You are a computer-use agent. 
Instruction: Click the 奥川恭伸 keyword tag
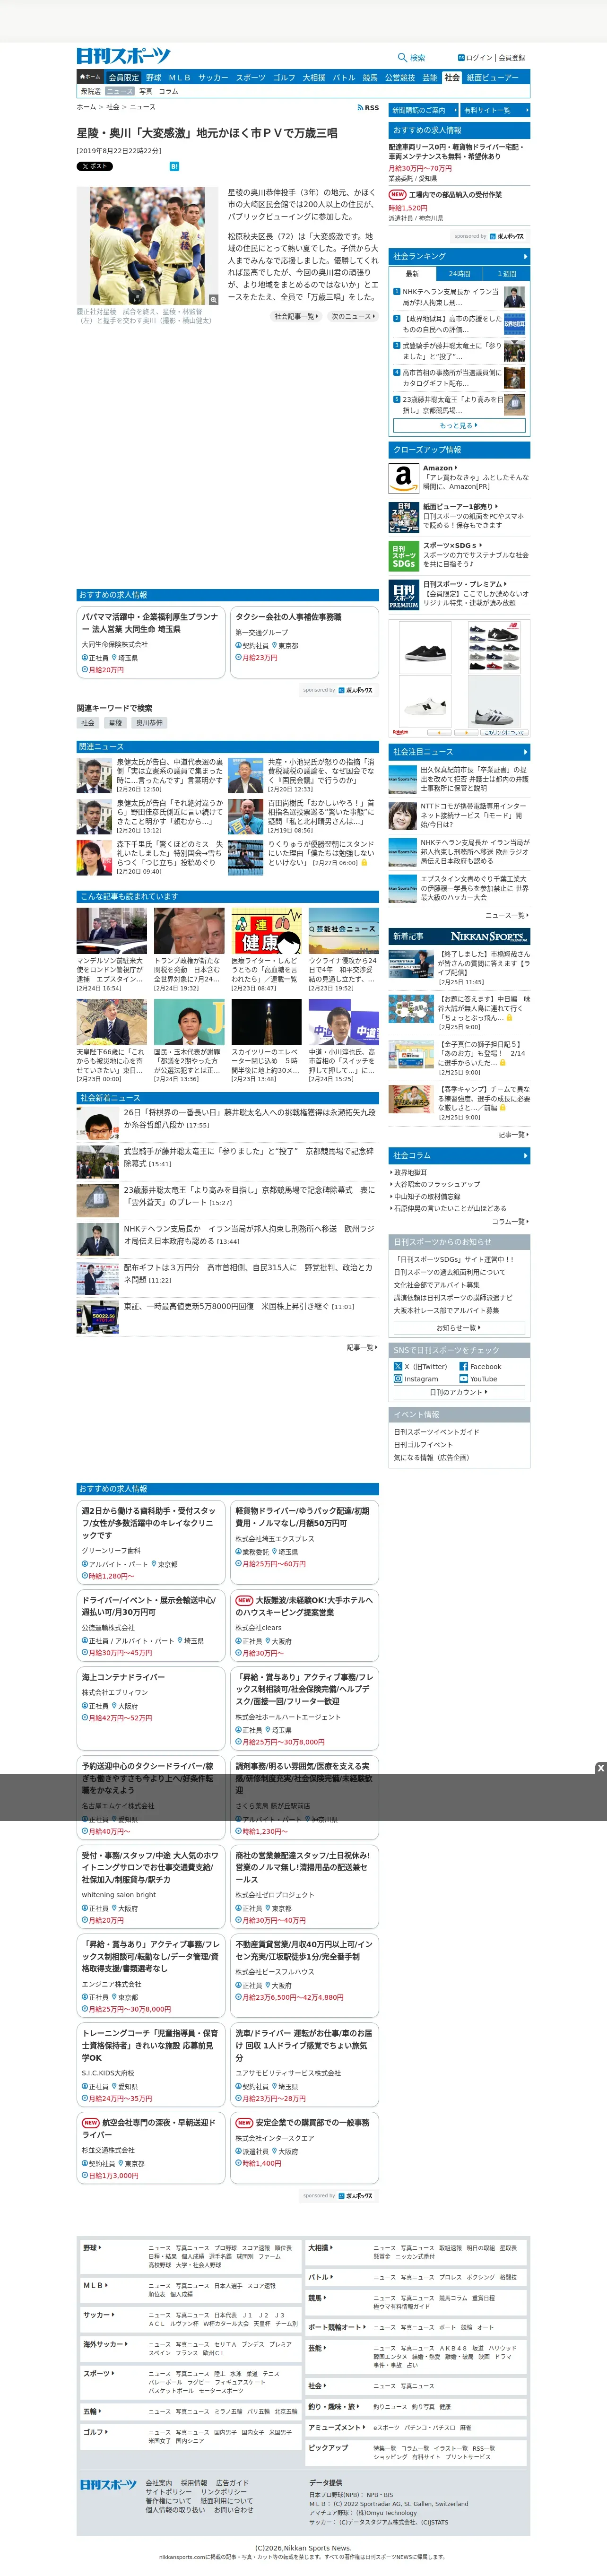coord(149,723)
